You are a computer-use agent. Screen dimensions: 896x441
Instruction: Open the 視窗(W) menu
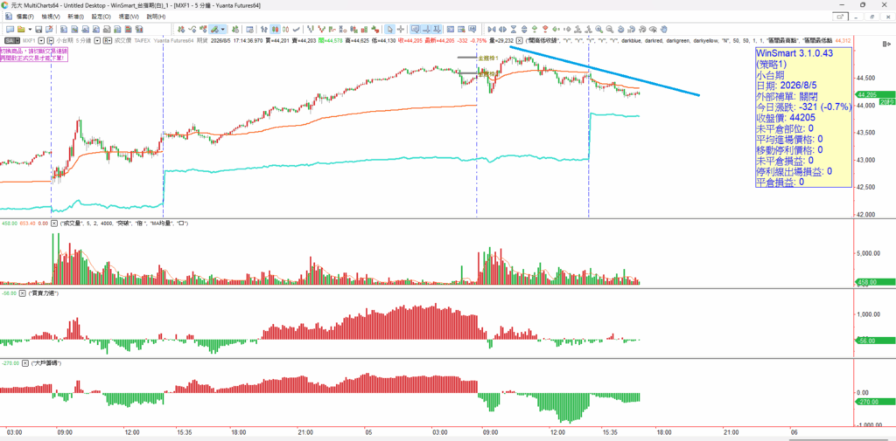tap(129, 17)
